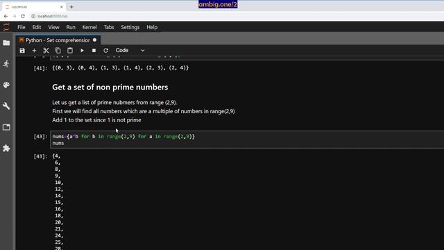The image size is (444, 250).
Task: Click the [41] output prompt
Action: click(x=40, y=68)
